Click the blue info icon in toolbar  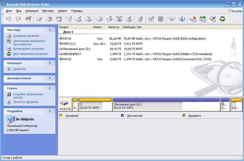(181, 19)
